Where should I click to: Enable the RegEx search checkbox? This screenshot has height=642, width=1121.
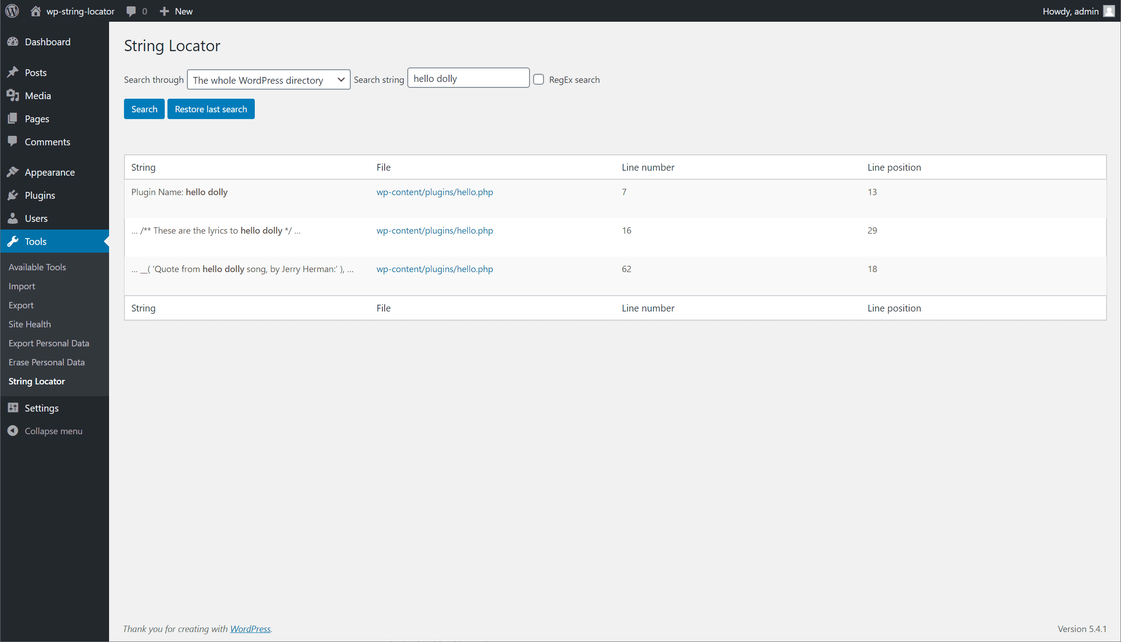click(x=539, y=80)
